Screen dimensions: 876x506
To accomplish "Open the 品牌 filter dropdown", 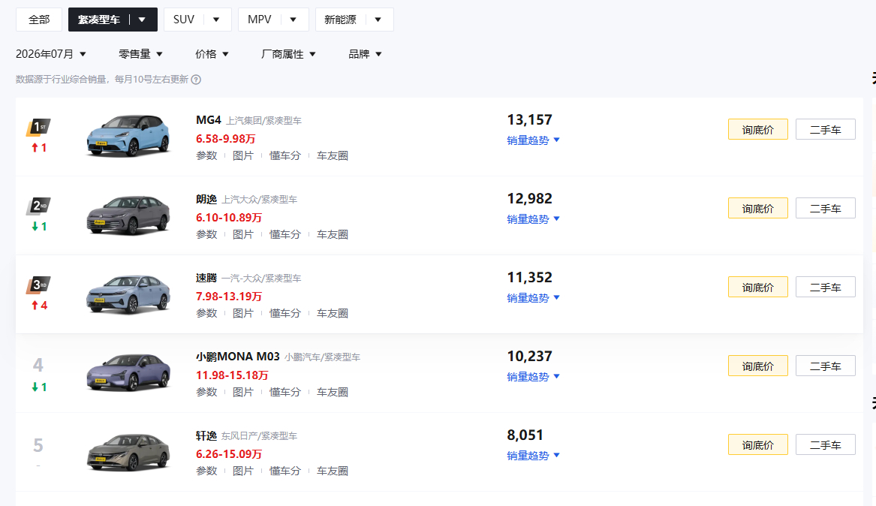I will pyautogui.click(x=365, y=54).
